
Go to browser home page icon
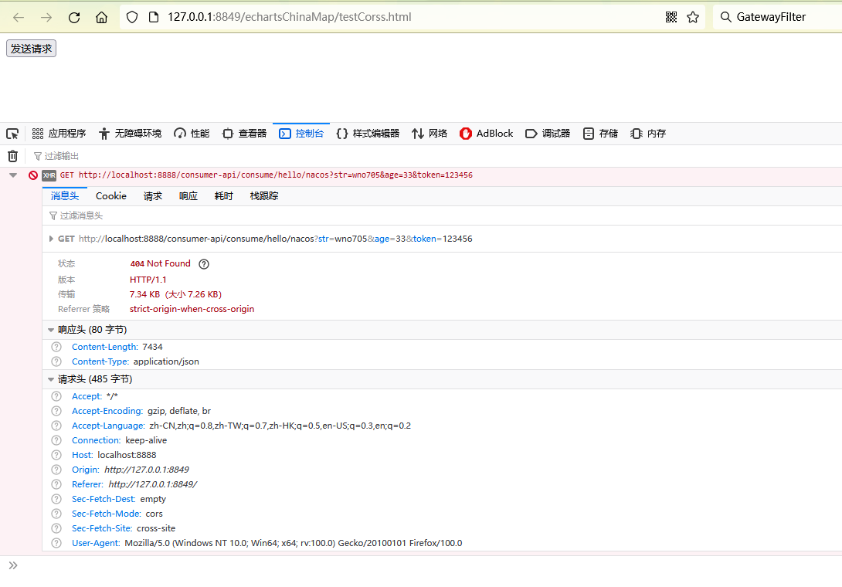coord(101,17)
